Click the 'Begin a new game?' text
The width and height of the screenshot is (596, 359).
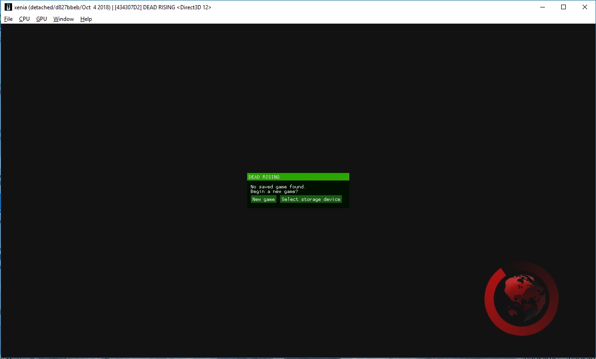click(x=274, y=191)
